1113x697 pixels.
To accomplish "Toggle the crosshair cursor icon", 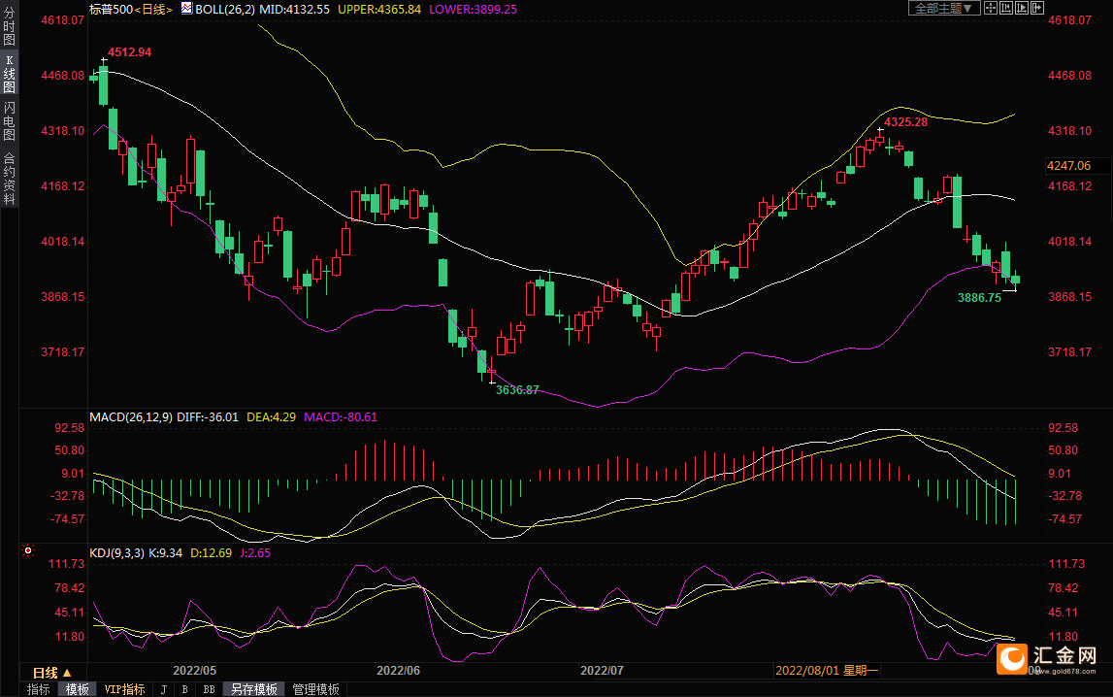I will (990, 8).
